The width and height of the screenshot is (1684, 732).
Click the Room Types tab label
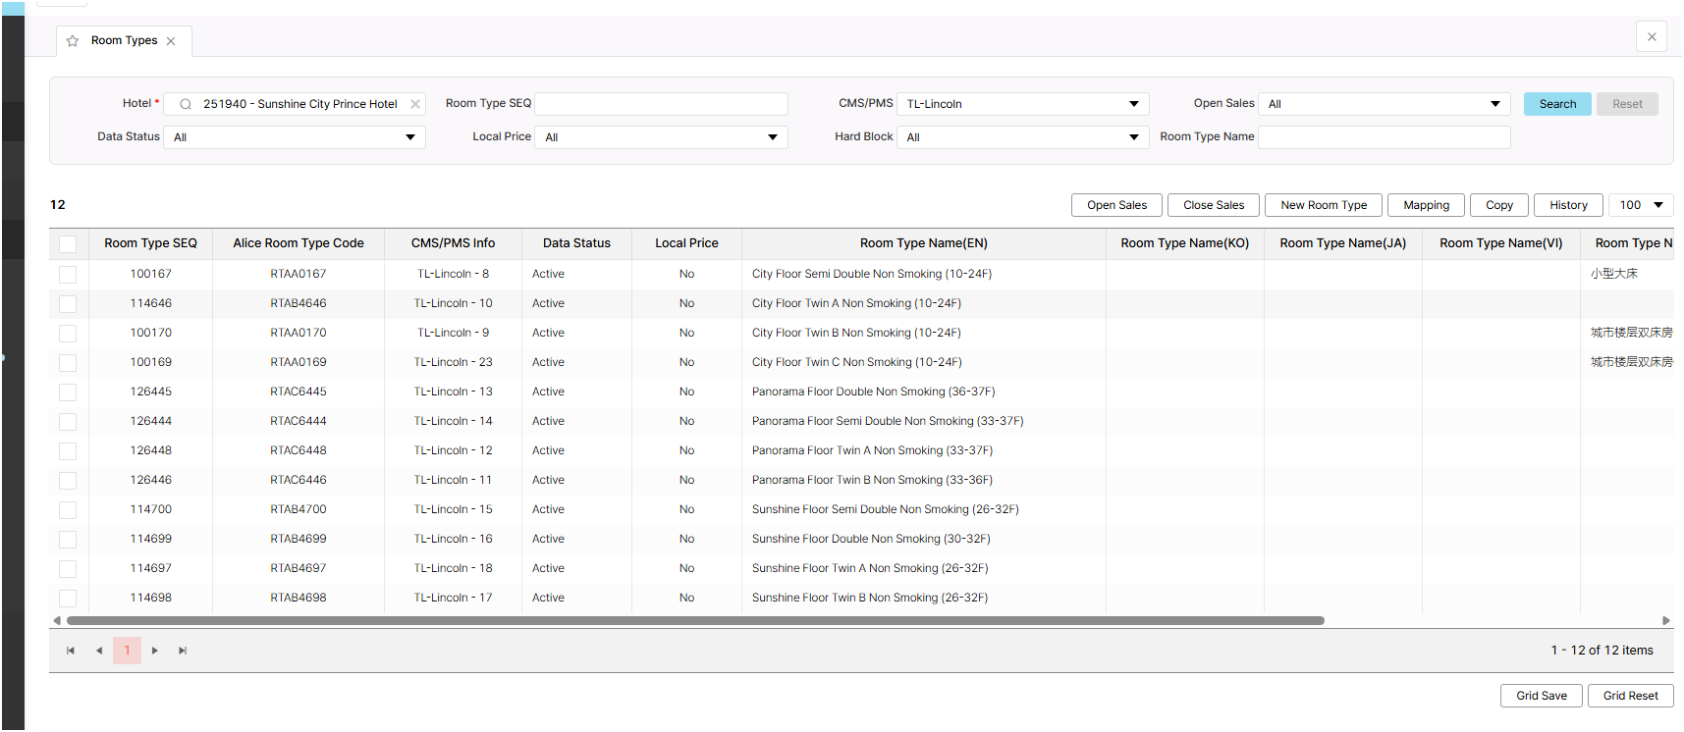[124, 41]
